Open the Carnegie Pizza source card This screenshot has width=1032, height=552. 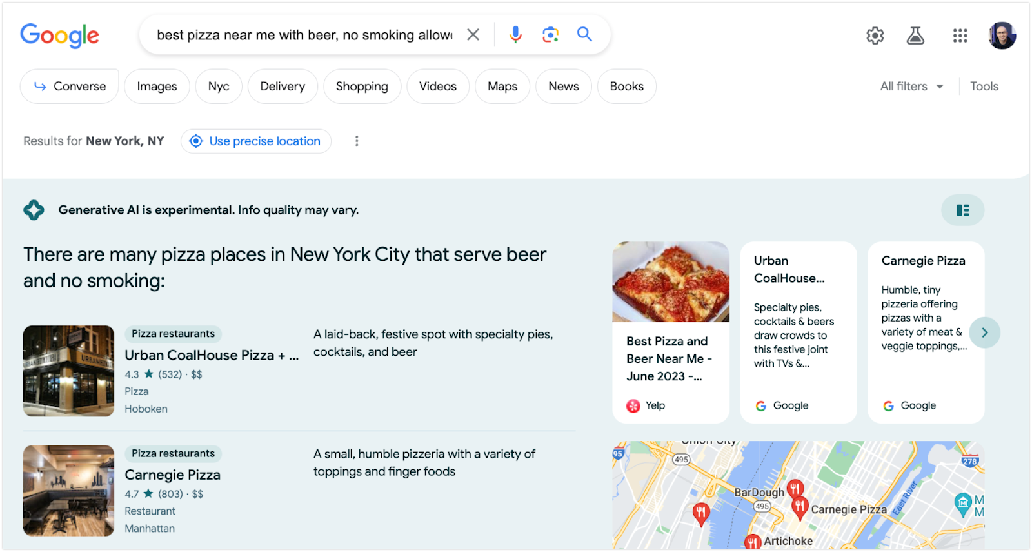pyautogui.click(x=926, y=332)
